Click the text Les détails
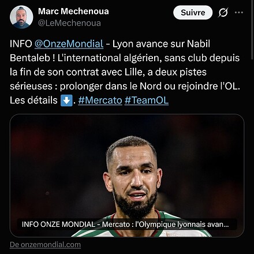This screenshot has height=254, width=254. tap(33, 100)
